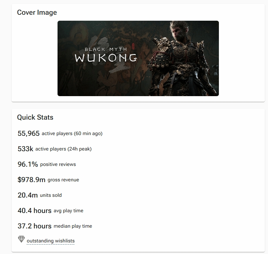Select the 55,965 active players number
The width and height of the screenshot is (268, 254).
click(28, 133)
